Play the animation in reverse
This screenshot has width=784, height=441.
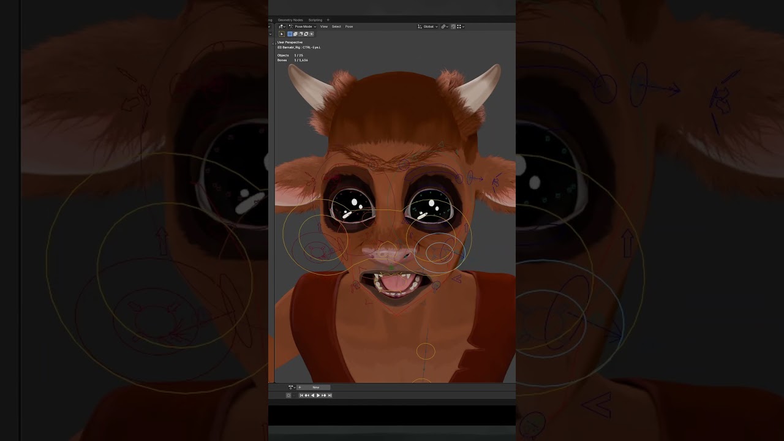tap(313, 395)
